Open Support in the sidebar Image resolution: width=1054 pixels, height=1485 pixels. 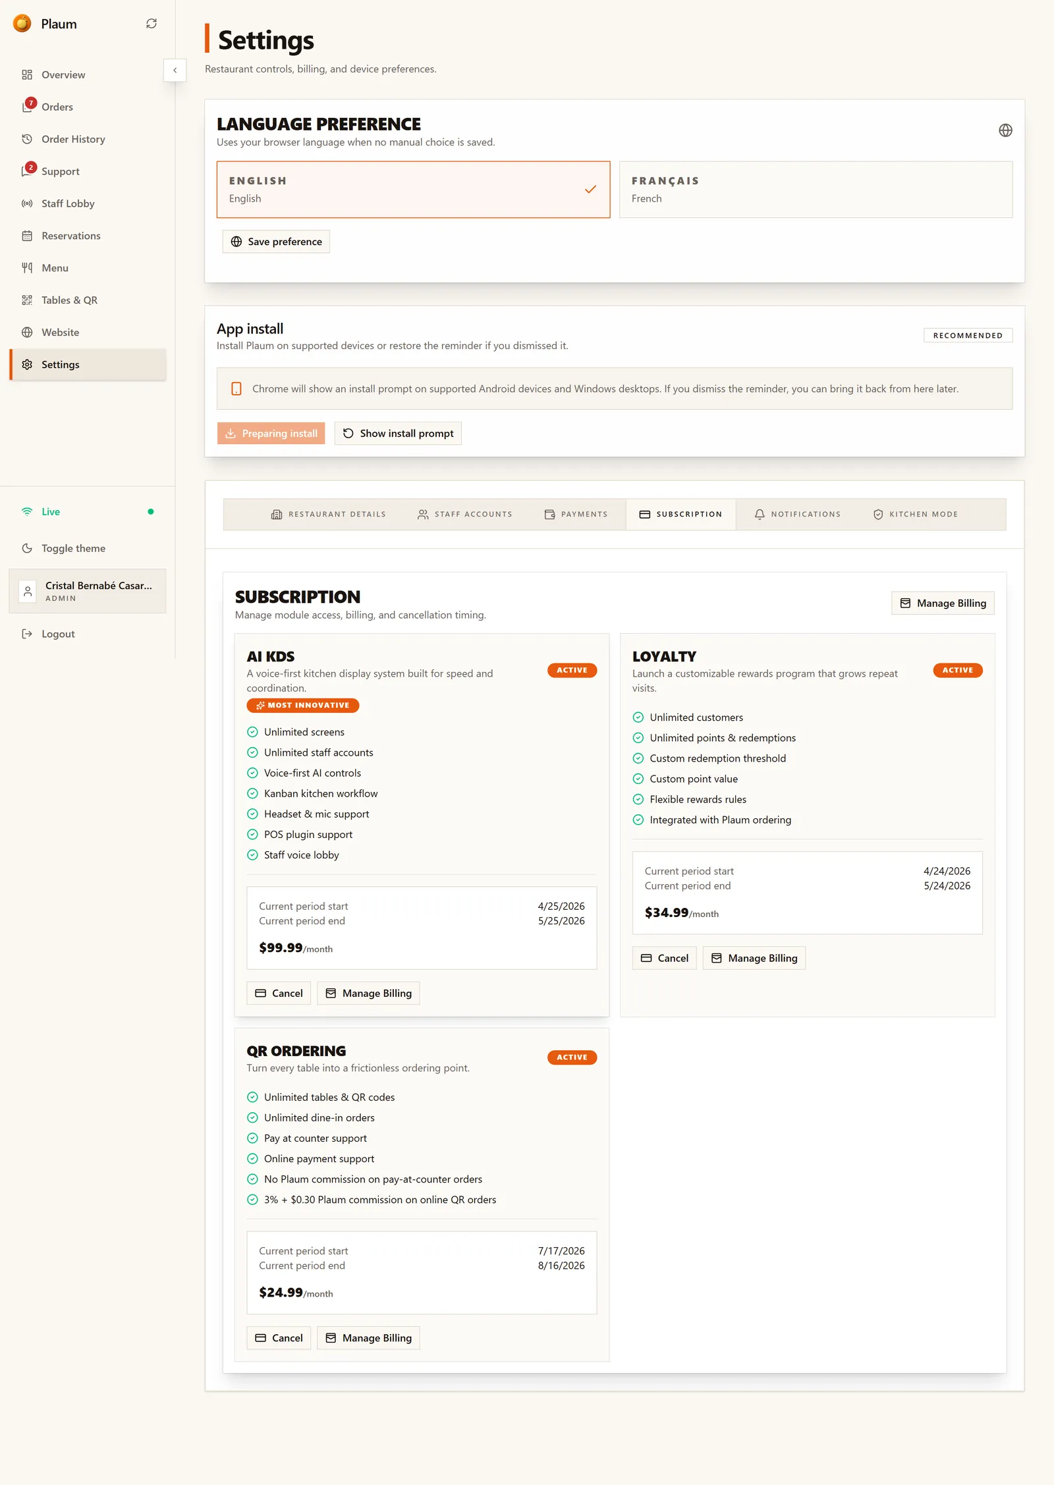[x=88, y=171]
